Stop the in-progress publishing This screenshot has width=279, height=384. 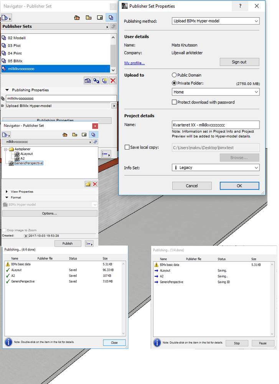(237, 343)
